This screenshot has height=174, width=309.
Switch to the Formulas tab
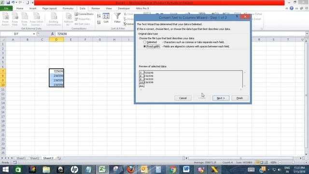point(68,8)
